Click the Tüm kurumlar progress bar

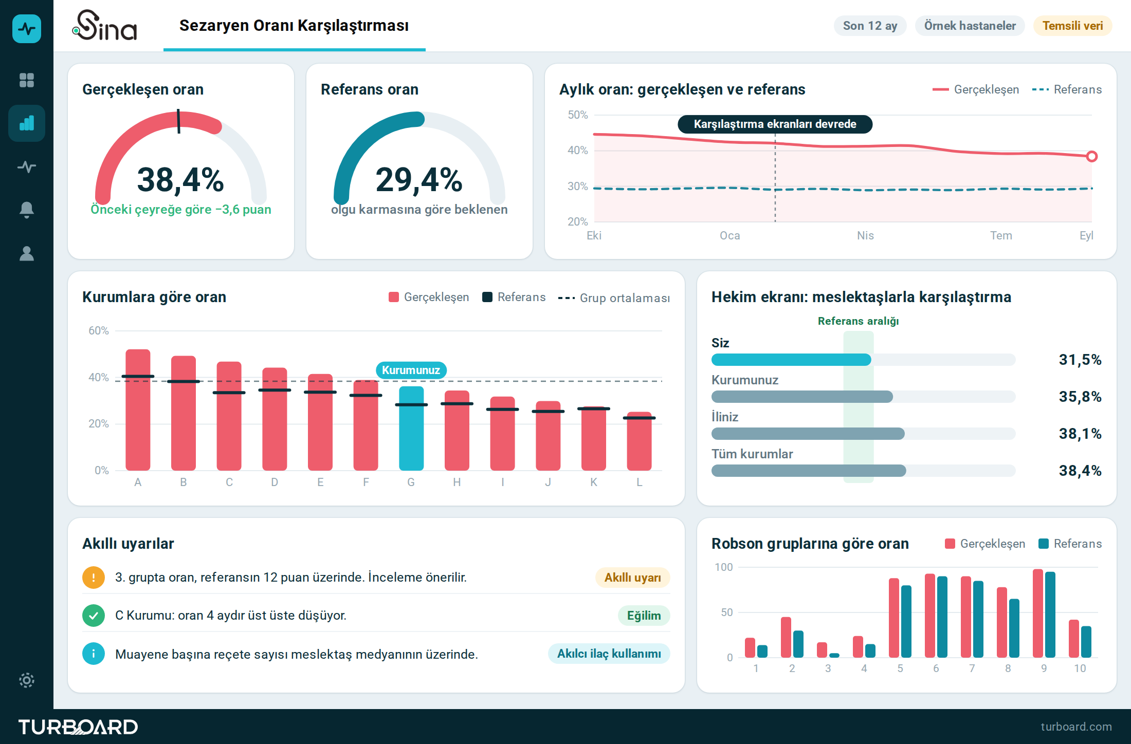[x=863, y=471]
